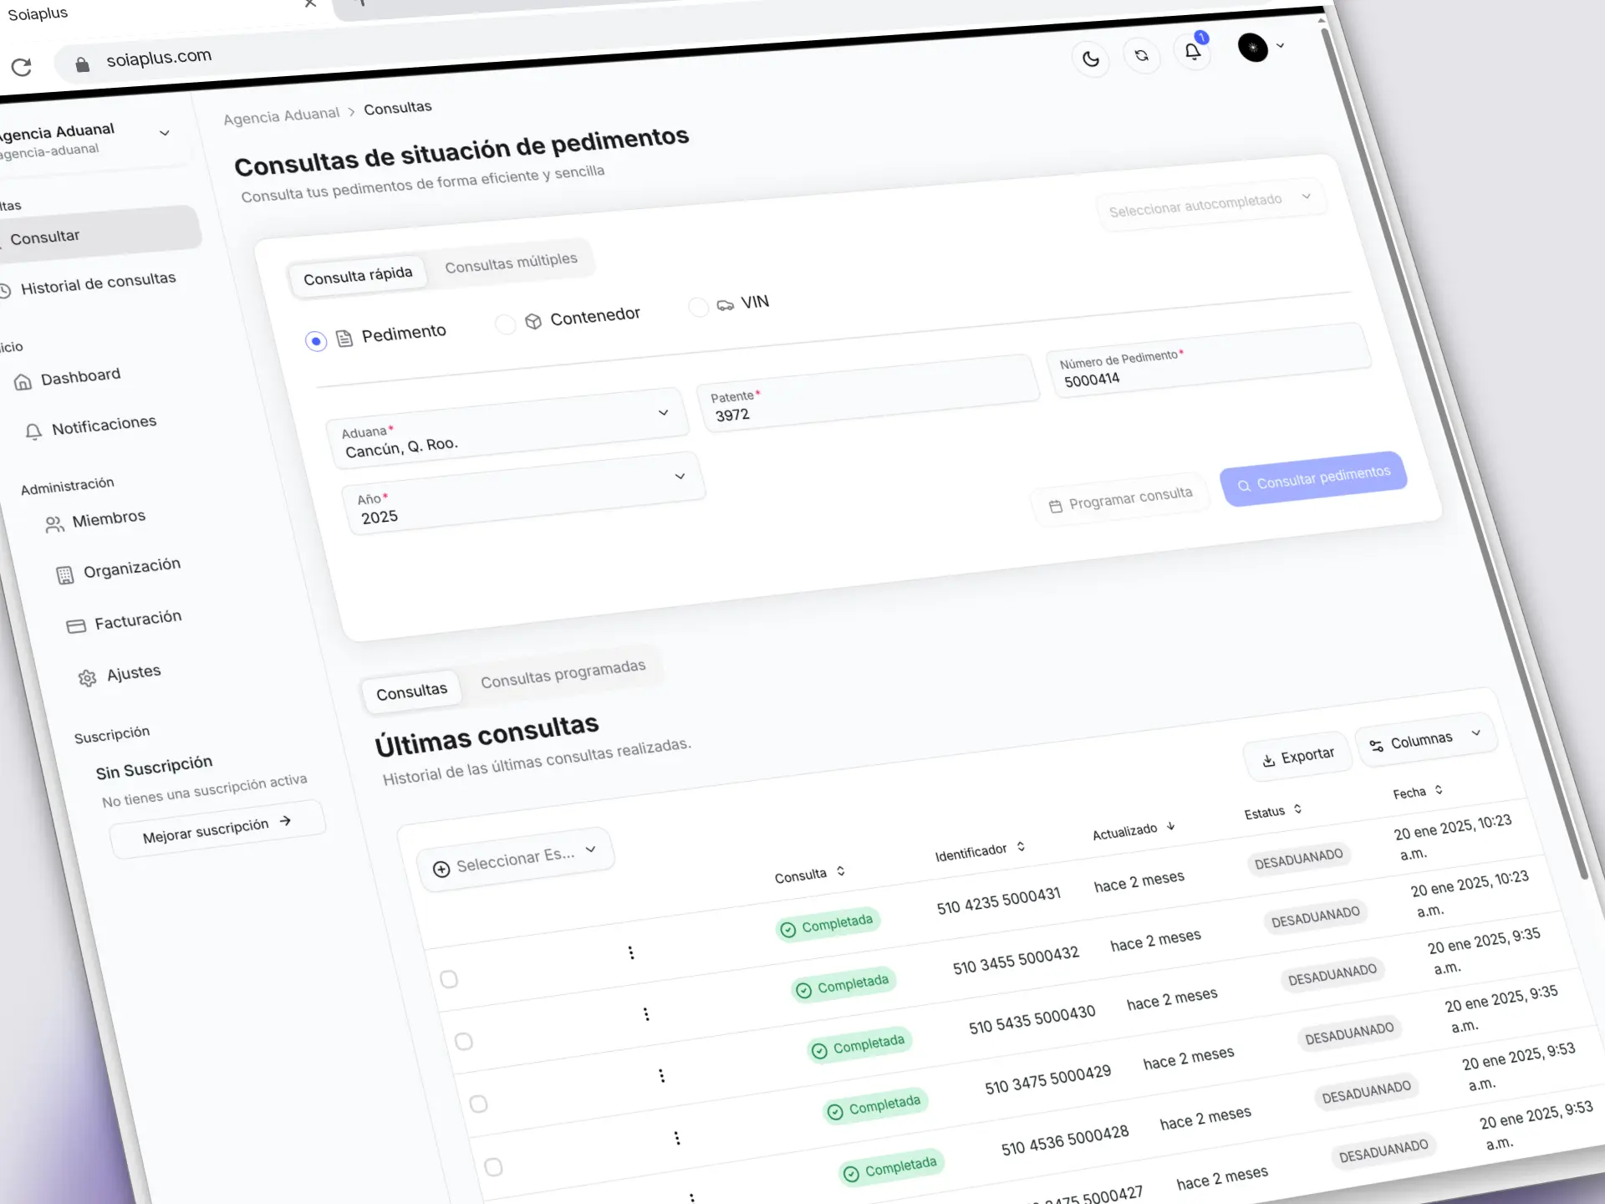
Task: Click the site lock icon in address bar
Action: click(82, 64)
